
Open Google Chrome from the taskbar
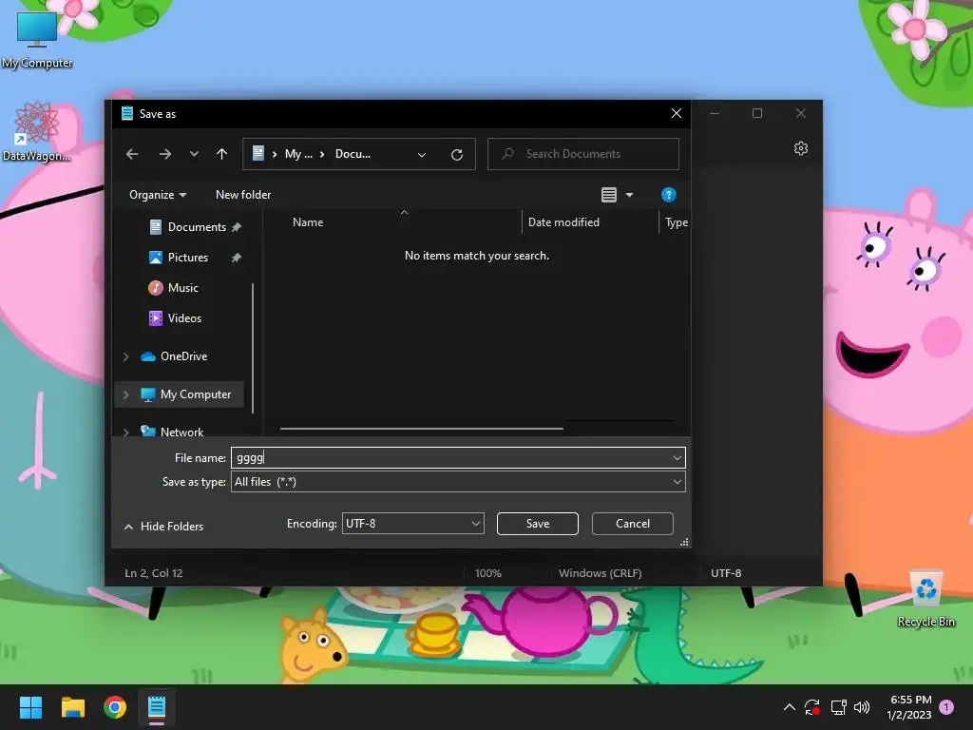pos(115,707)
